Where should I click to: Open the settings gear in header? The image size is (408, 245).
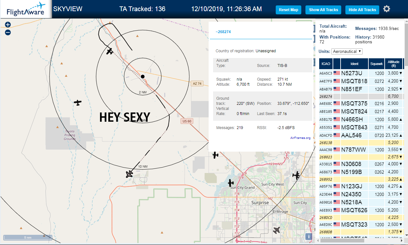[387, 9]
